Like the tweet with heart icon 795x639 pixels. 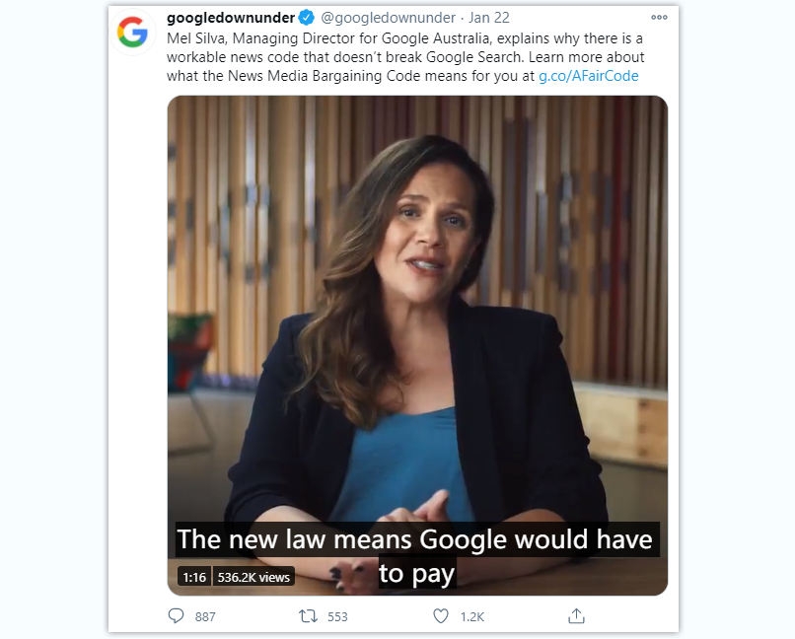441,616
